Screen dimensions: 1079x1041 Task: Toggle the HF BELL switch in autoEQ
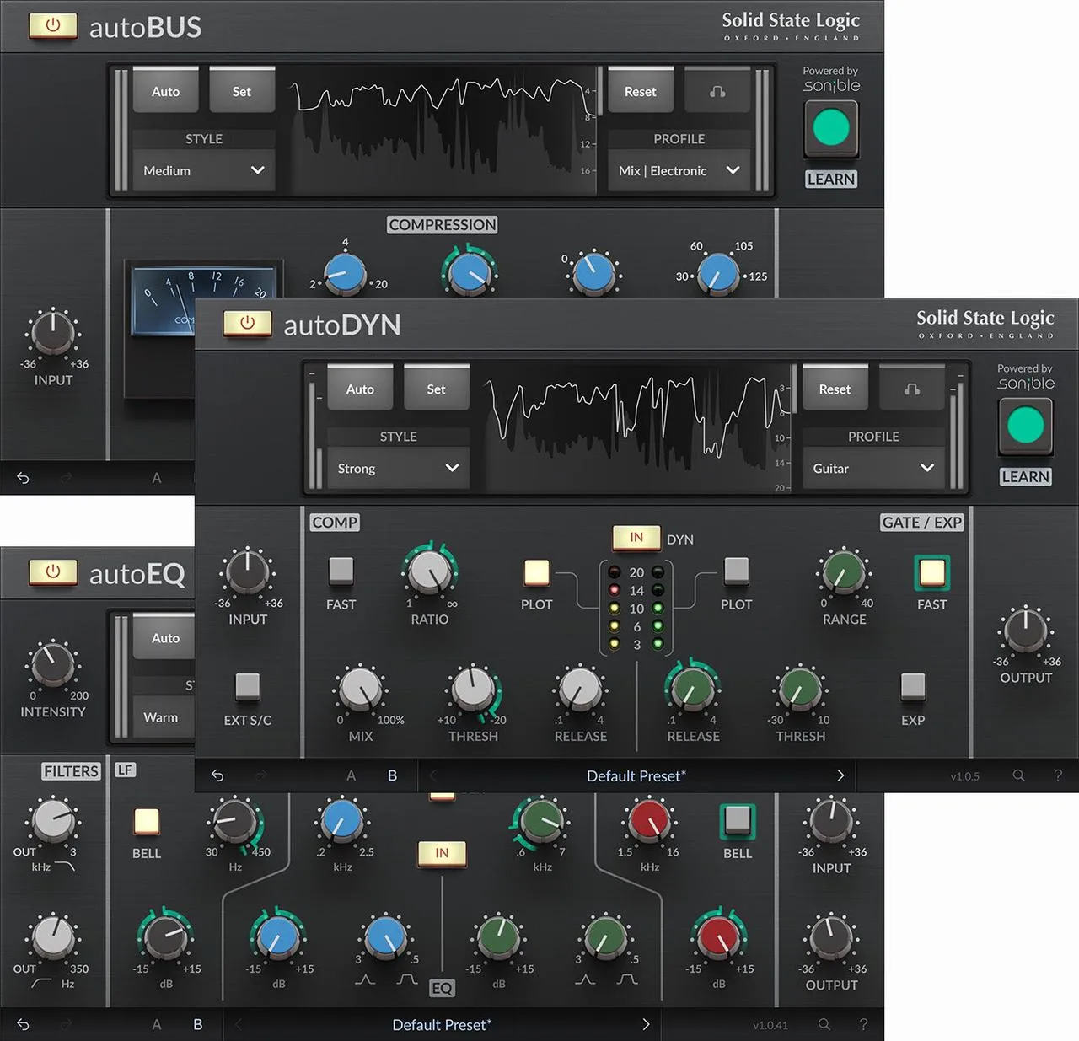[x=738, y=821]
